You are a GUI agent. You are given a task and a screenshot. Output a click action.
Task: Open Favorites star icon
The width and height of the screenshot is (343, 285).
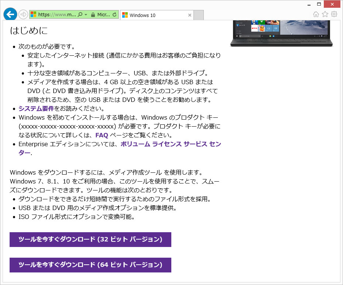(x=325, y=14)
